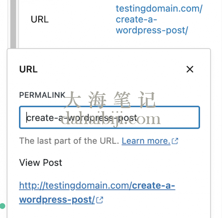Open the full View Post URL link
This screenshot has width=222, height=218.
point(97,193)
